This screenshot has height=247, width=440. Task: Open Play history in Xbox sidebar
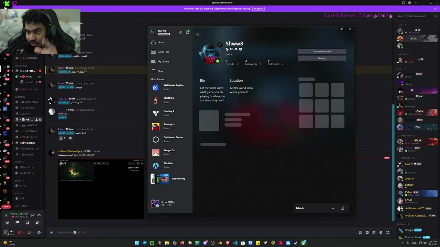[170, 179]
